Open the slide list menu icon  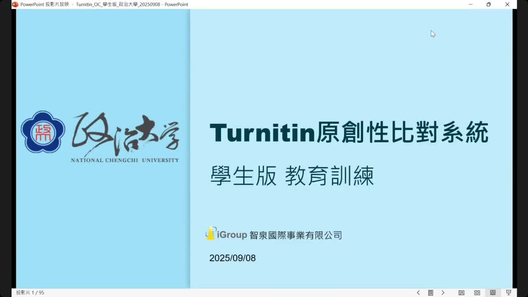[431, 293]
